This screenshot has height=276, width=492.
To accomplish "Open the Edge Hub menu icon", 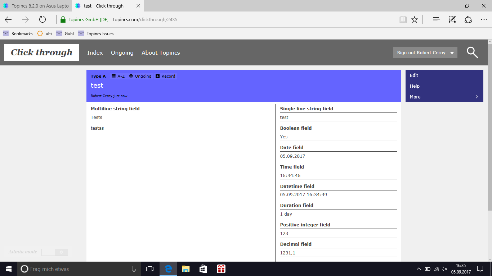I will coord(436,19).
